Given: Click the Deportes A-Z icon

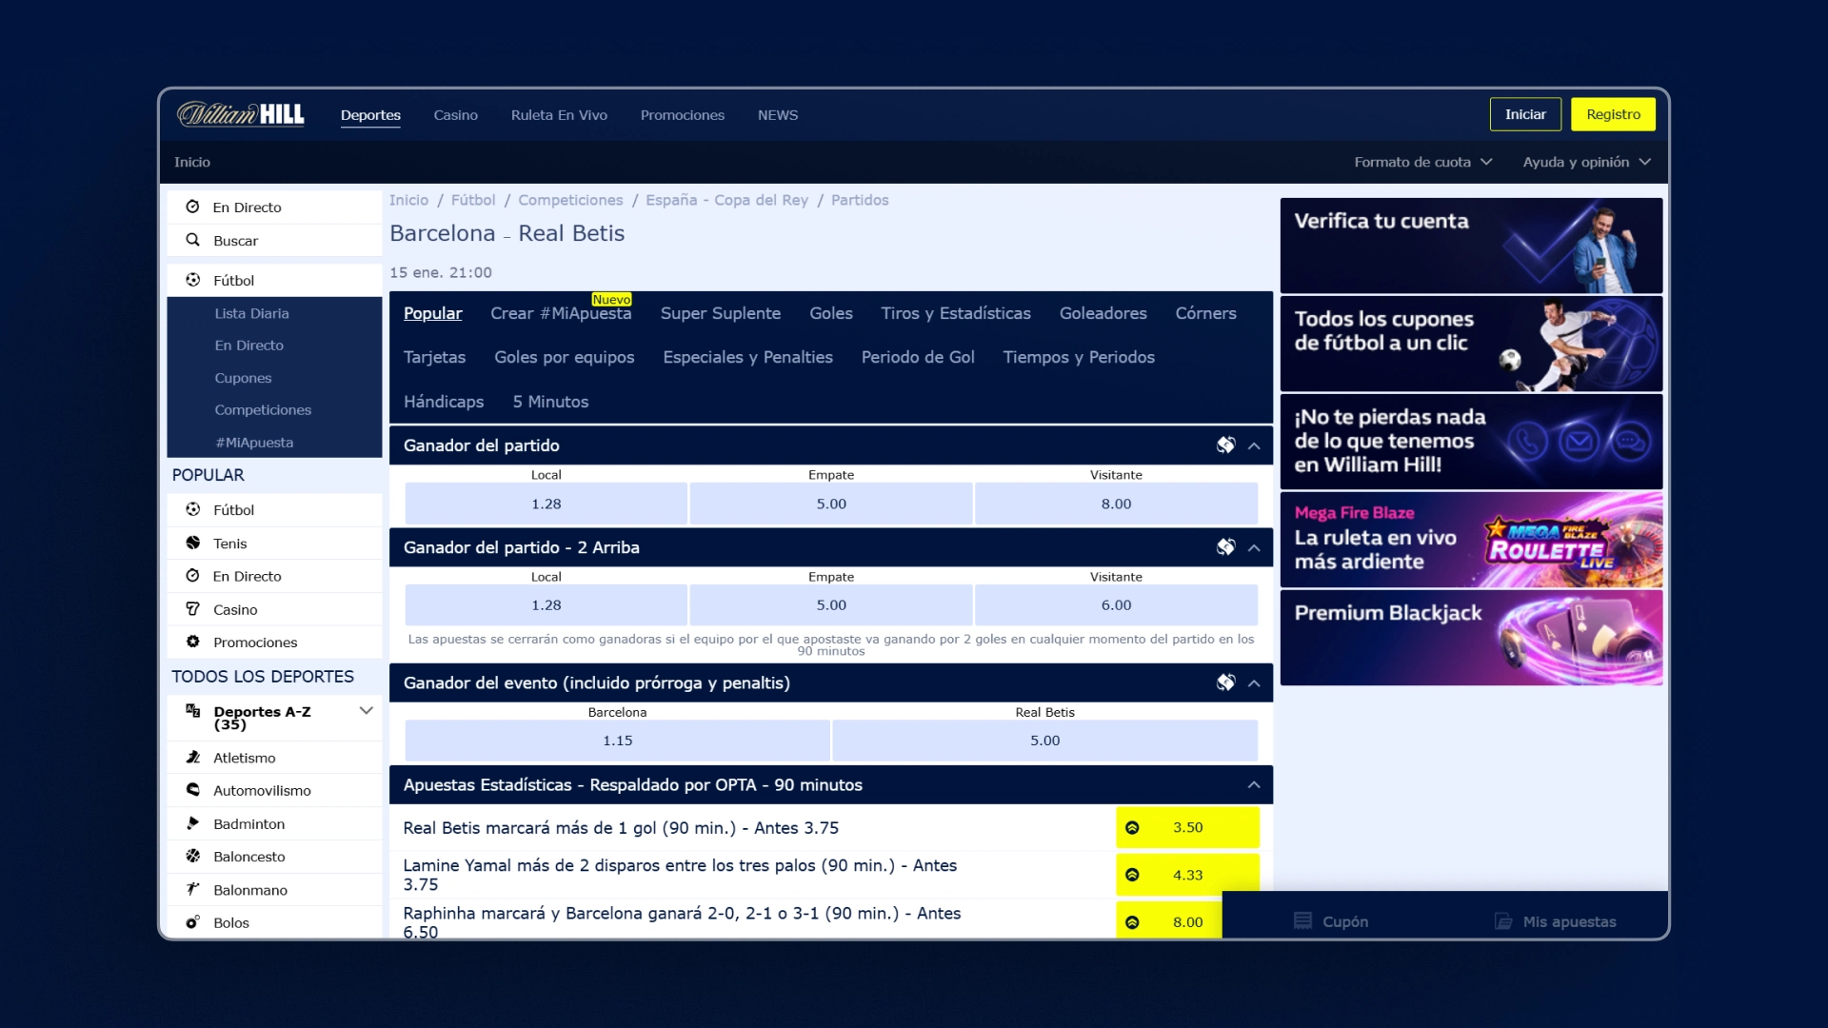Looking at the screenshot, I should (x=192, y=711).
